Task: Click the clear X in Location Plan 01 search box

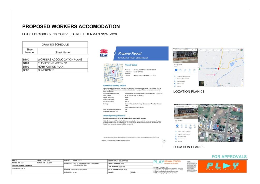Action: [196, 50]
